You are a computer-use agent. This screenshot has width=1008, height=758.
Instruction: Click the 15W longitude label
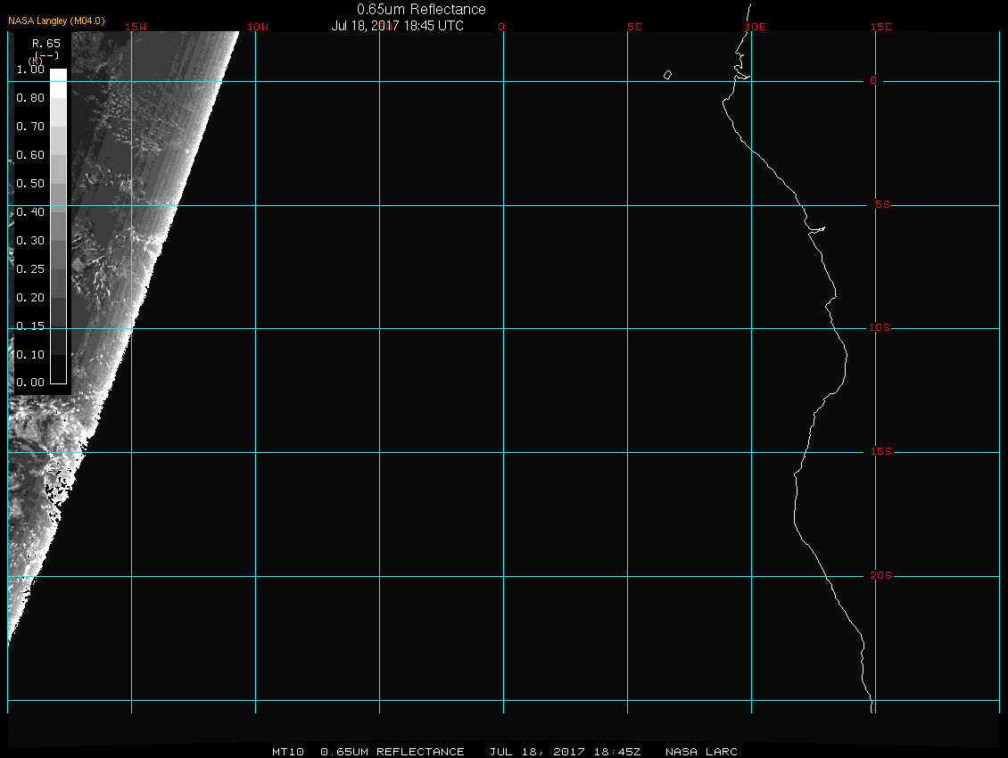pyautogui.click(x=136, y=27)
